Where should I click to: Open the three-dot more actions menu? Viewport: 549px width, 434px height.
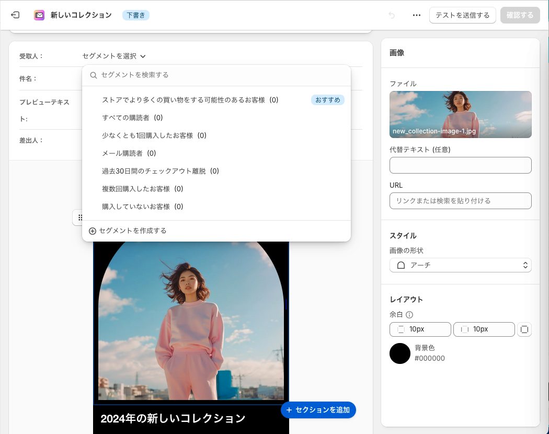(416, 15)
